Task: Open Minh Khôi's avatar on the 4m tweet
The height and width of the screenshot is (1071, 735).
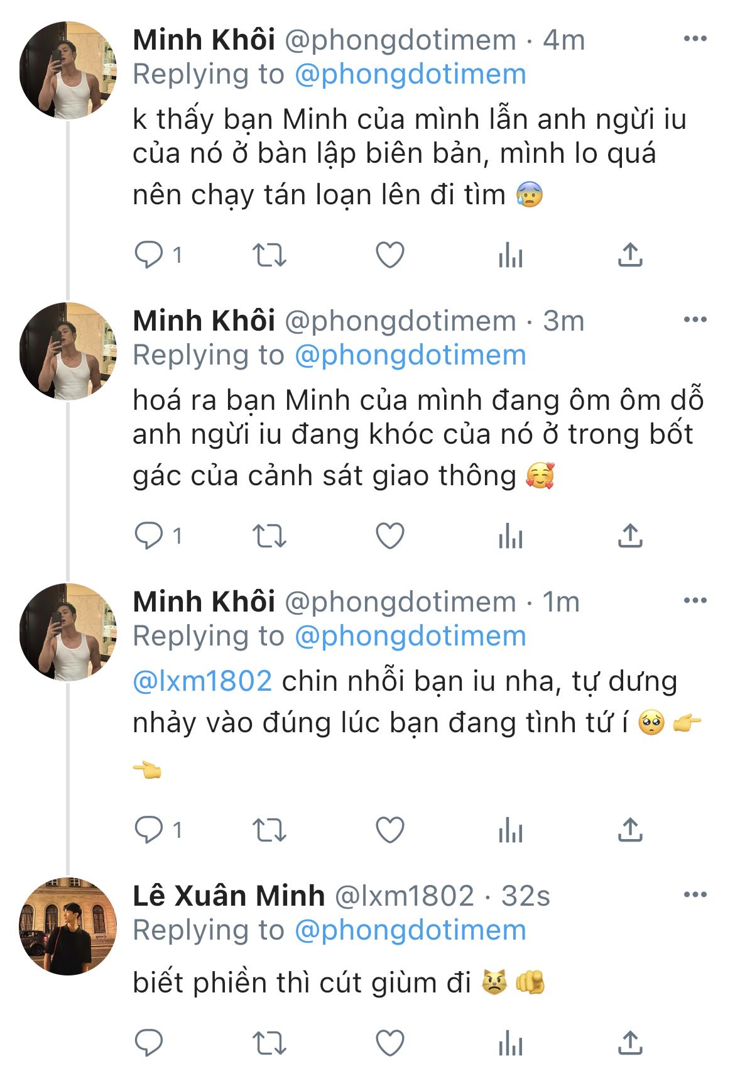Action: 68,70
